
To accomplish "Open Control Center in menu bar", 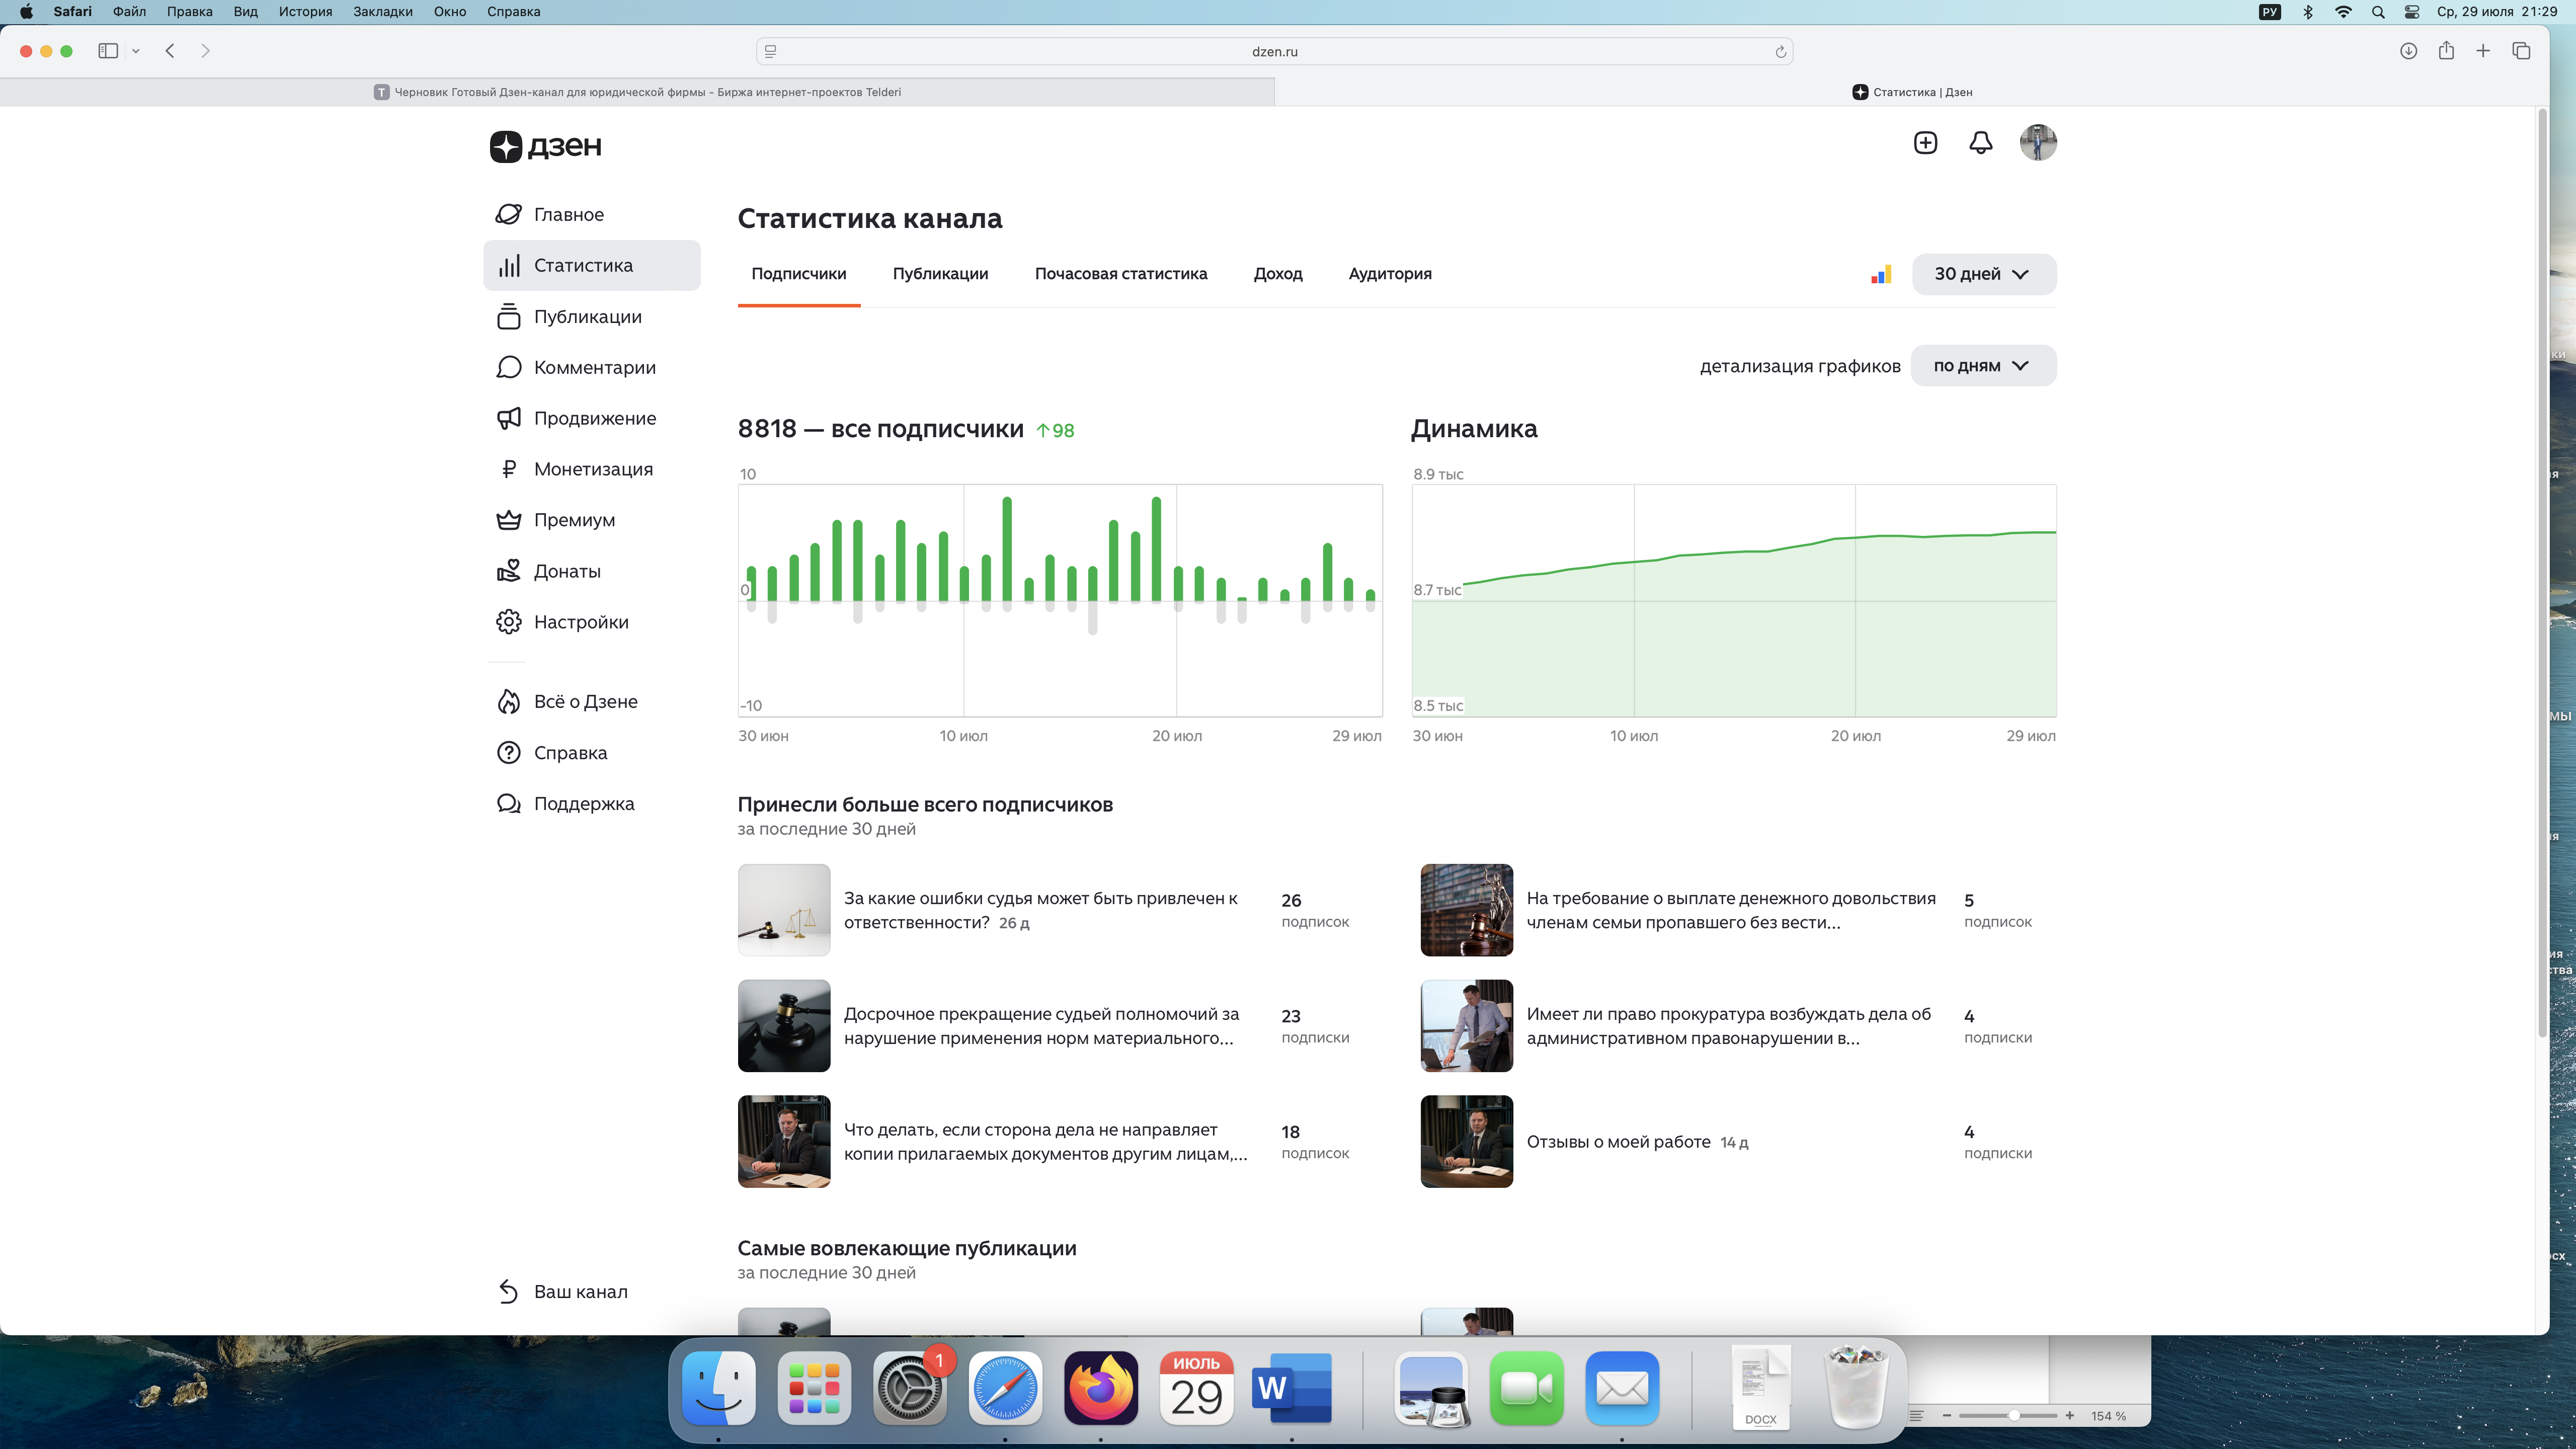I will [x=2412, y=12].
